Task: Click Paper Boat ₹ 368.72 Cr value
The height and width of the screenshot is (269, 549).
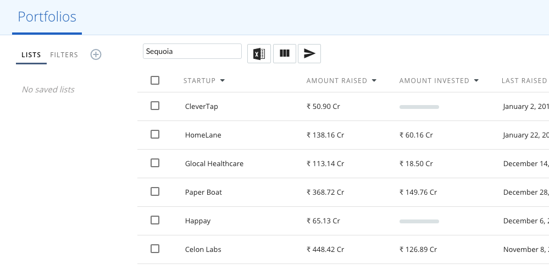Action: click(x=325, y=193)
